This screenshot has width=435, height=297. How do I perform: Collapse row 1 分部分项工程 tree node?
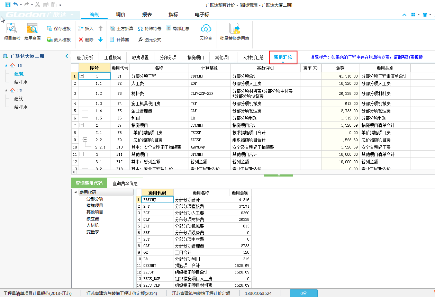point(82,76)
